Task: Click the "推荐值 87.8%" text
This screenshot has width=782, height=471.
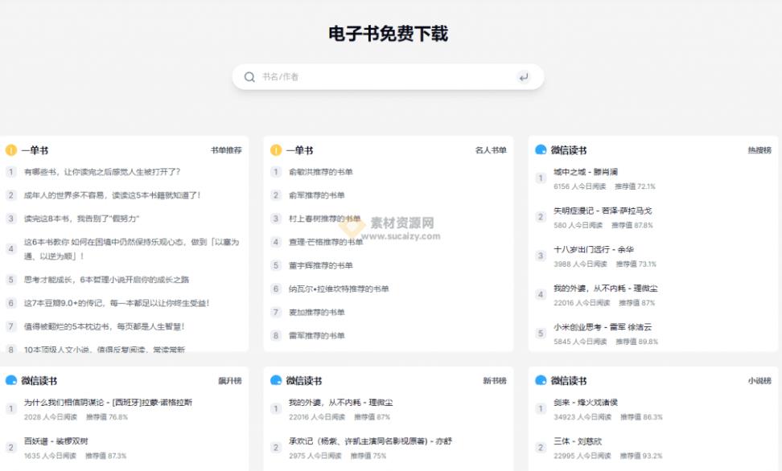Action: (x=632, y=225)
